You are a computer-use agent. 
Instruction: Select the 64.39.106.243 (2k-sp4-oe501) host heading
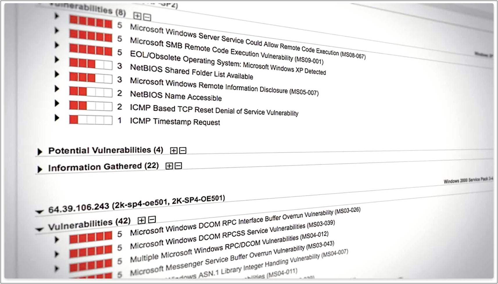point(137,204)
